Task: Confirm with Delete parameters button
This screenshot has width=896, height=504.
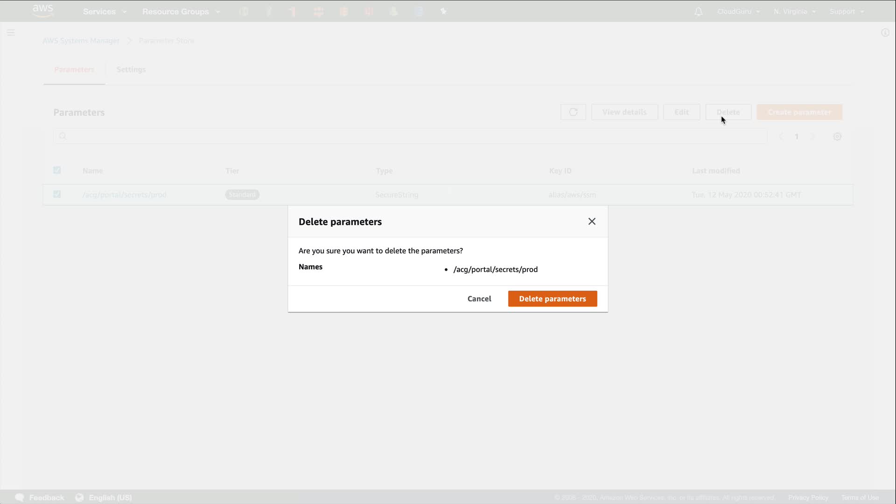Action: click(x=552, y=299)
